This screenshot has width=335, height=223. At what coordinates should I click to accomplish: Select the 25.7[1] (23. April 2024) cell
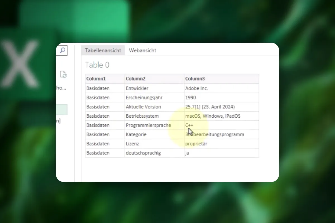pos(221,107)
